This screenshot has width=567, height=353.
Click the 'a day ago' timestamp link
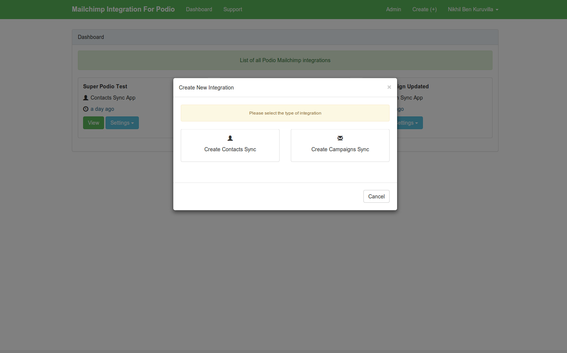(x=102, y=109)
